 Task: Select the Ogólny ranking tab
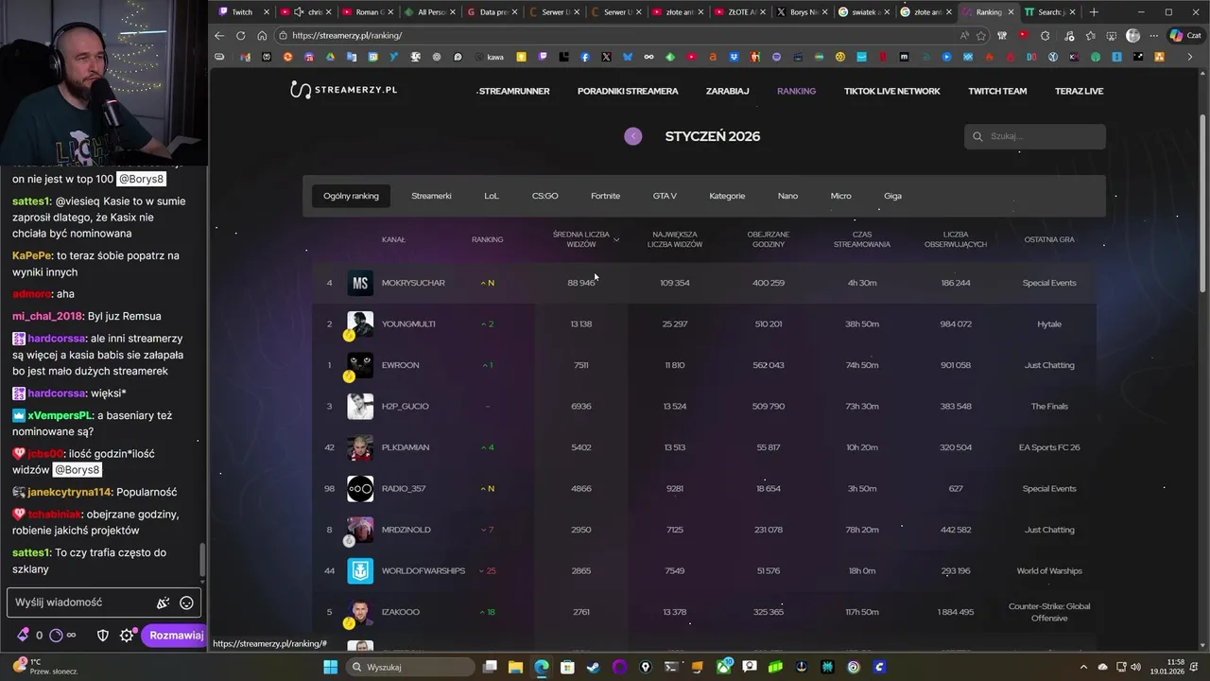point(351,196)
